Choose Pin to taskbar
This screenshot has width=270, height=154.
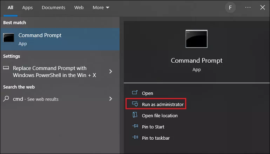156,138
